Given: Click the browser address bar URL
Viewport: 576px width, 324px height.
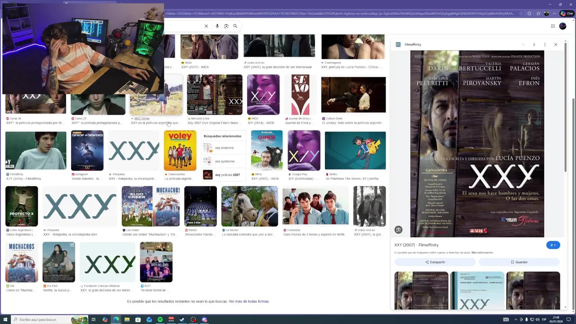Looking at the screenshot, I should (x=340, y=13).
